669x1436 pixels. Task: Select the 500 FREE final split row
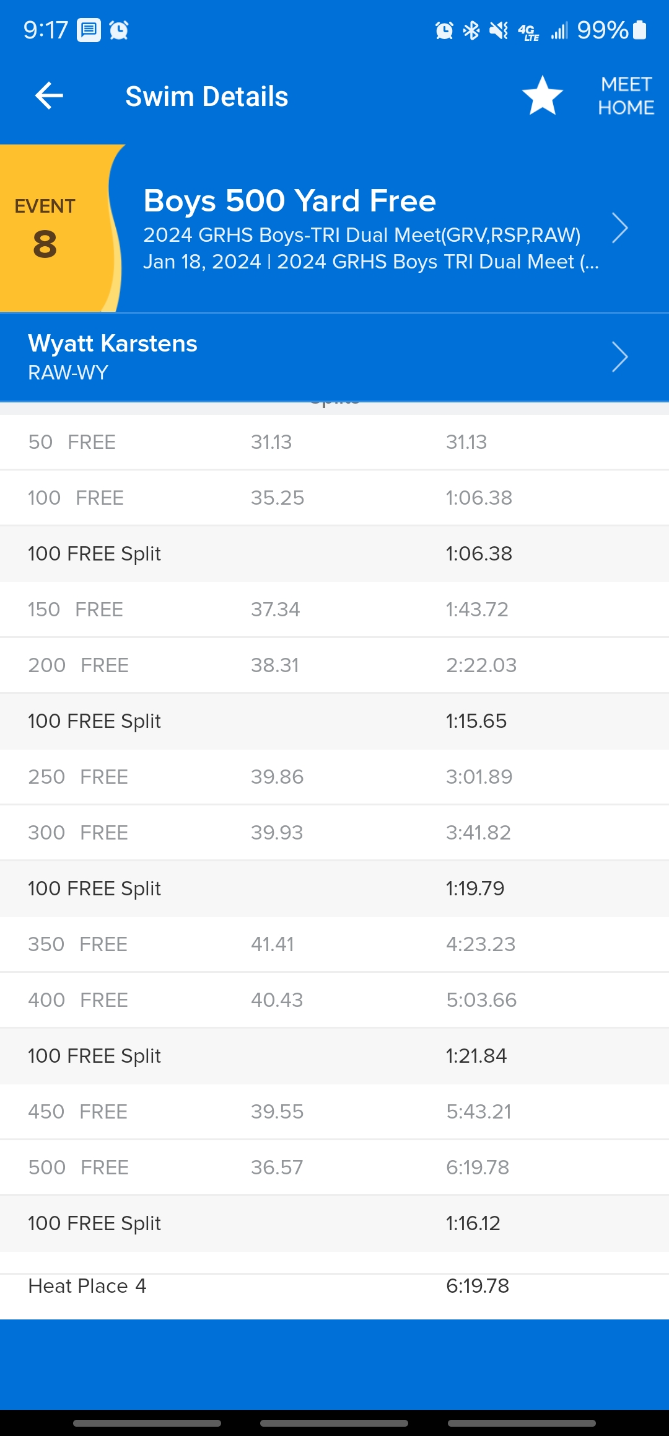[x=334, y=1168]
